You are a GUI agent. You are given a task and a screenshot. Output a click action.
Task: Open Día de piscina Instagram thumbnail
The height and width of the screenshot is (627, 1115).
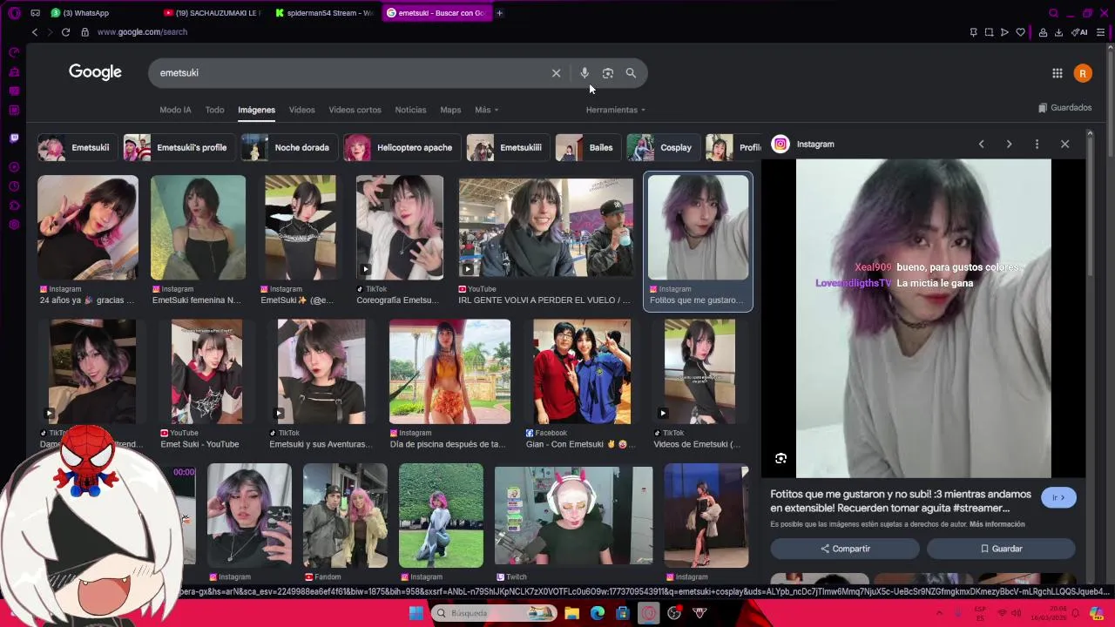[x=449, y=372]
